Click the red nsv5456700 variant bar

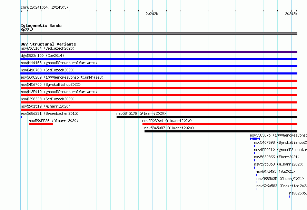point(159,88)
